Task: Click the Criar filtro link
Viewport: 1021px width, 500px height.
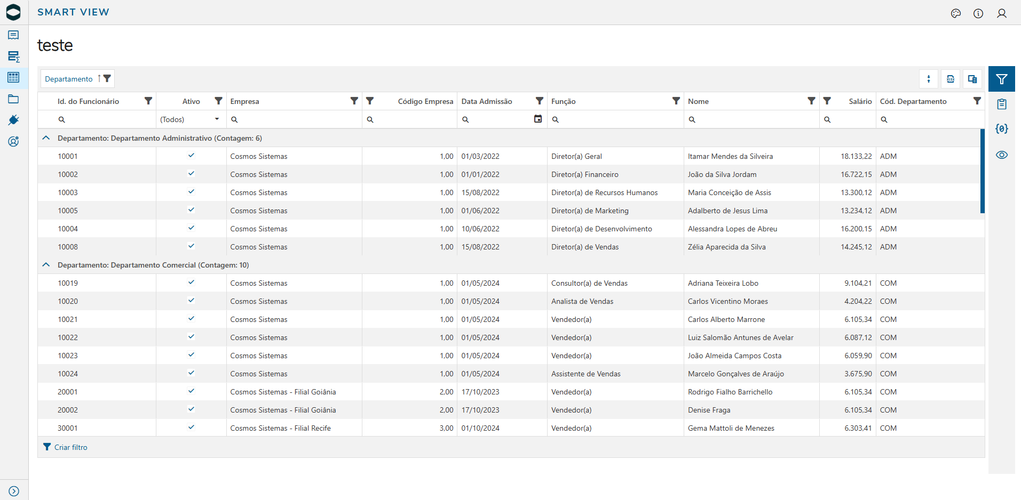Action: (70, 447)
